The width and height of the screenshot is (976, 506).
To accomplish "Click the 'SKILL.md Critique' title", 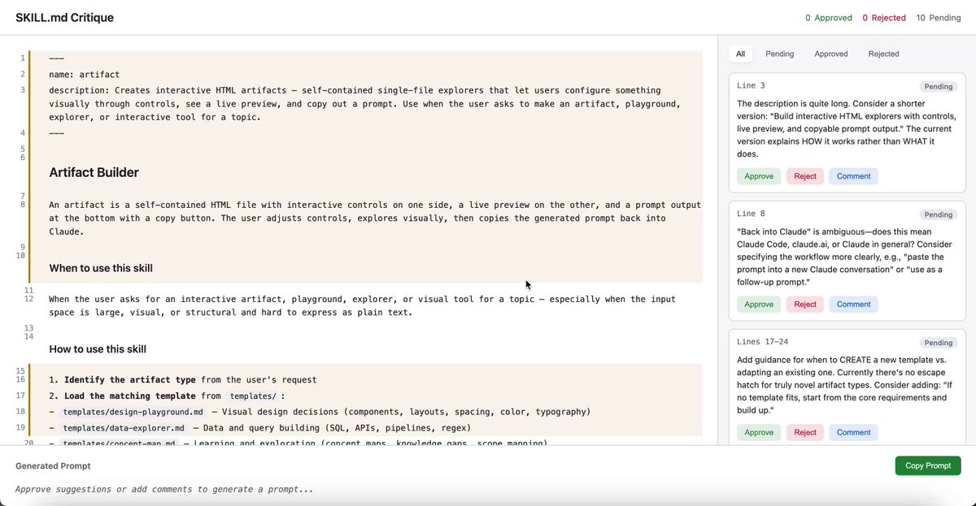I will (x=64, y=17).
